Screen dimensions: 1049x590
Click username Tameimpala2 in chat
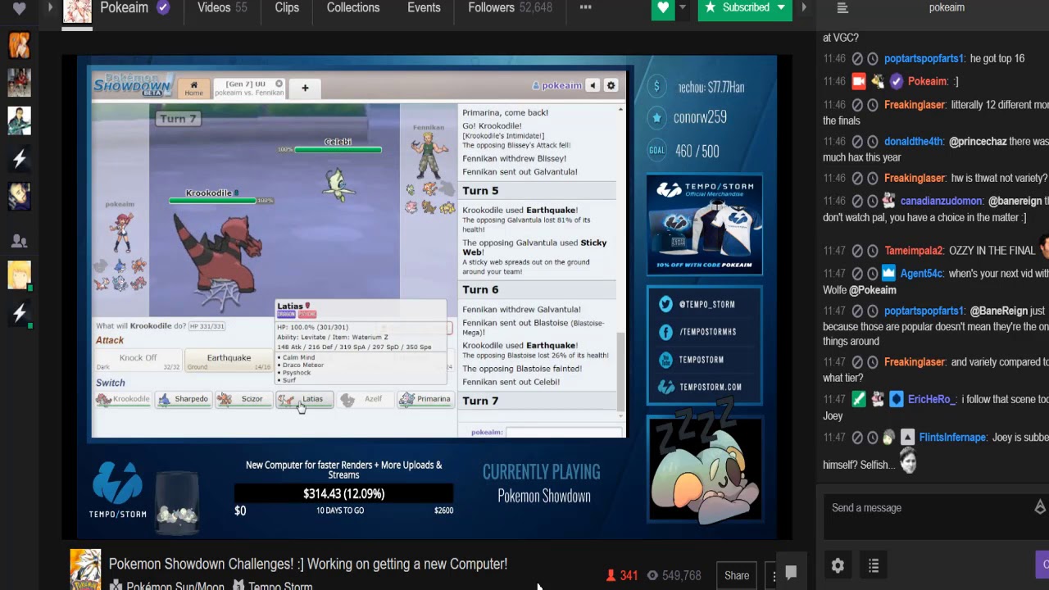914,251
